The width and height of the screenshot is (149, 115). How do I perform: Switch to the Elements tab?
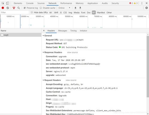click(x=18, y=3)
